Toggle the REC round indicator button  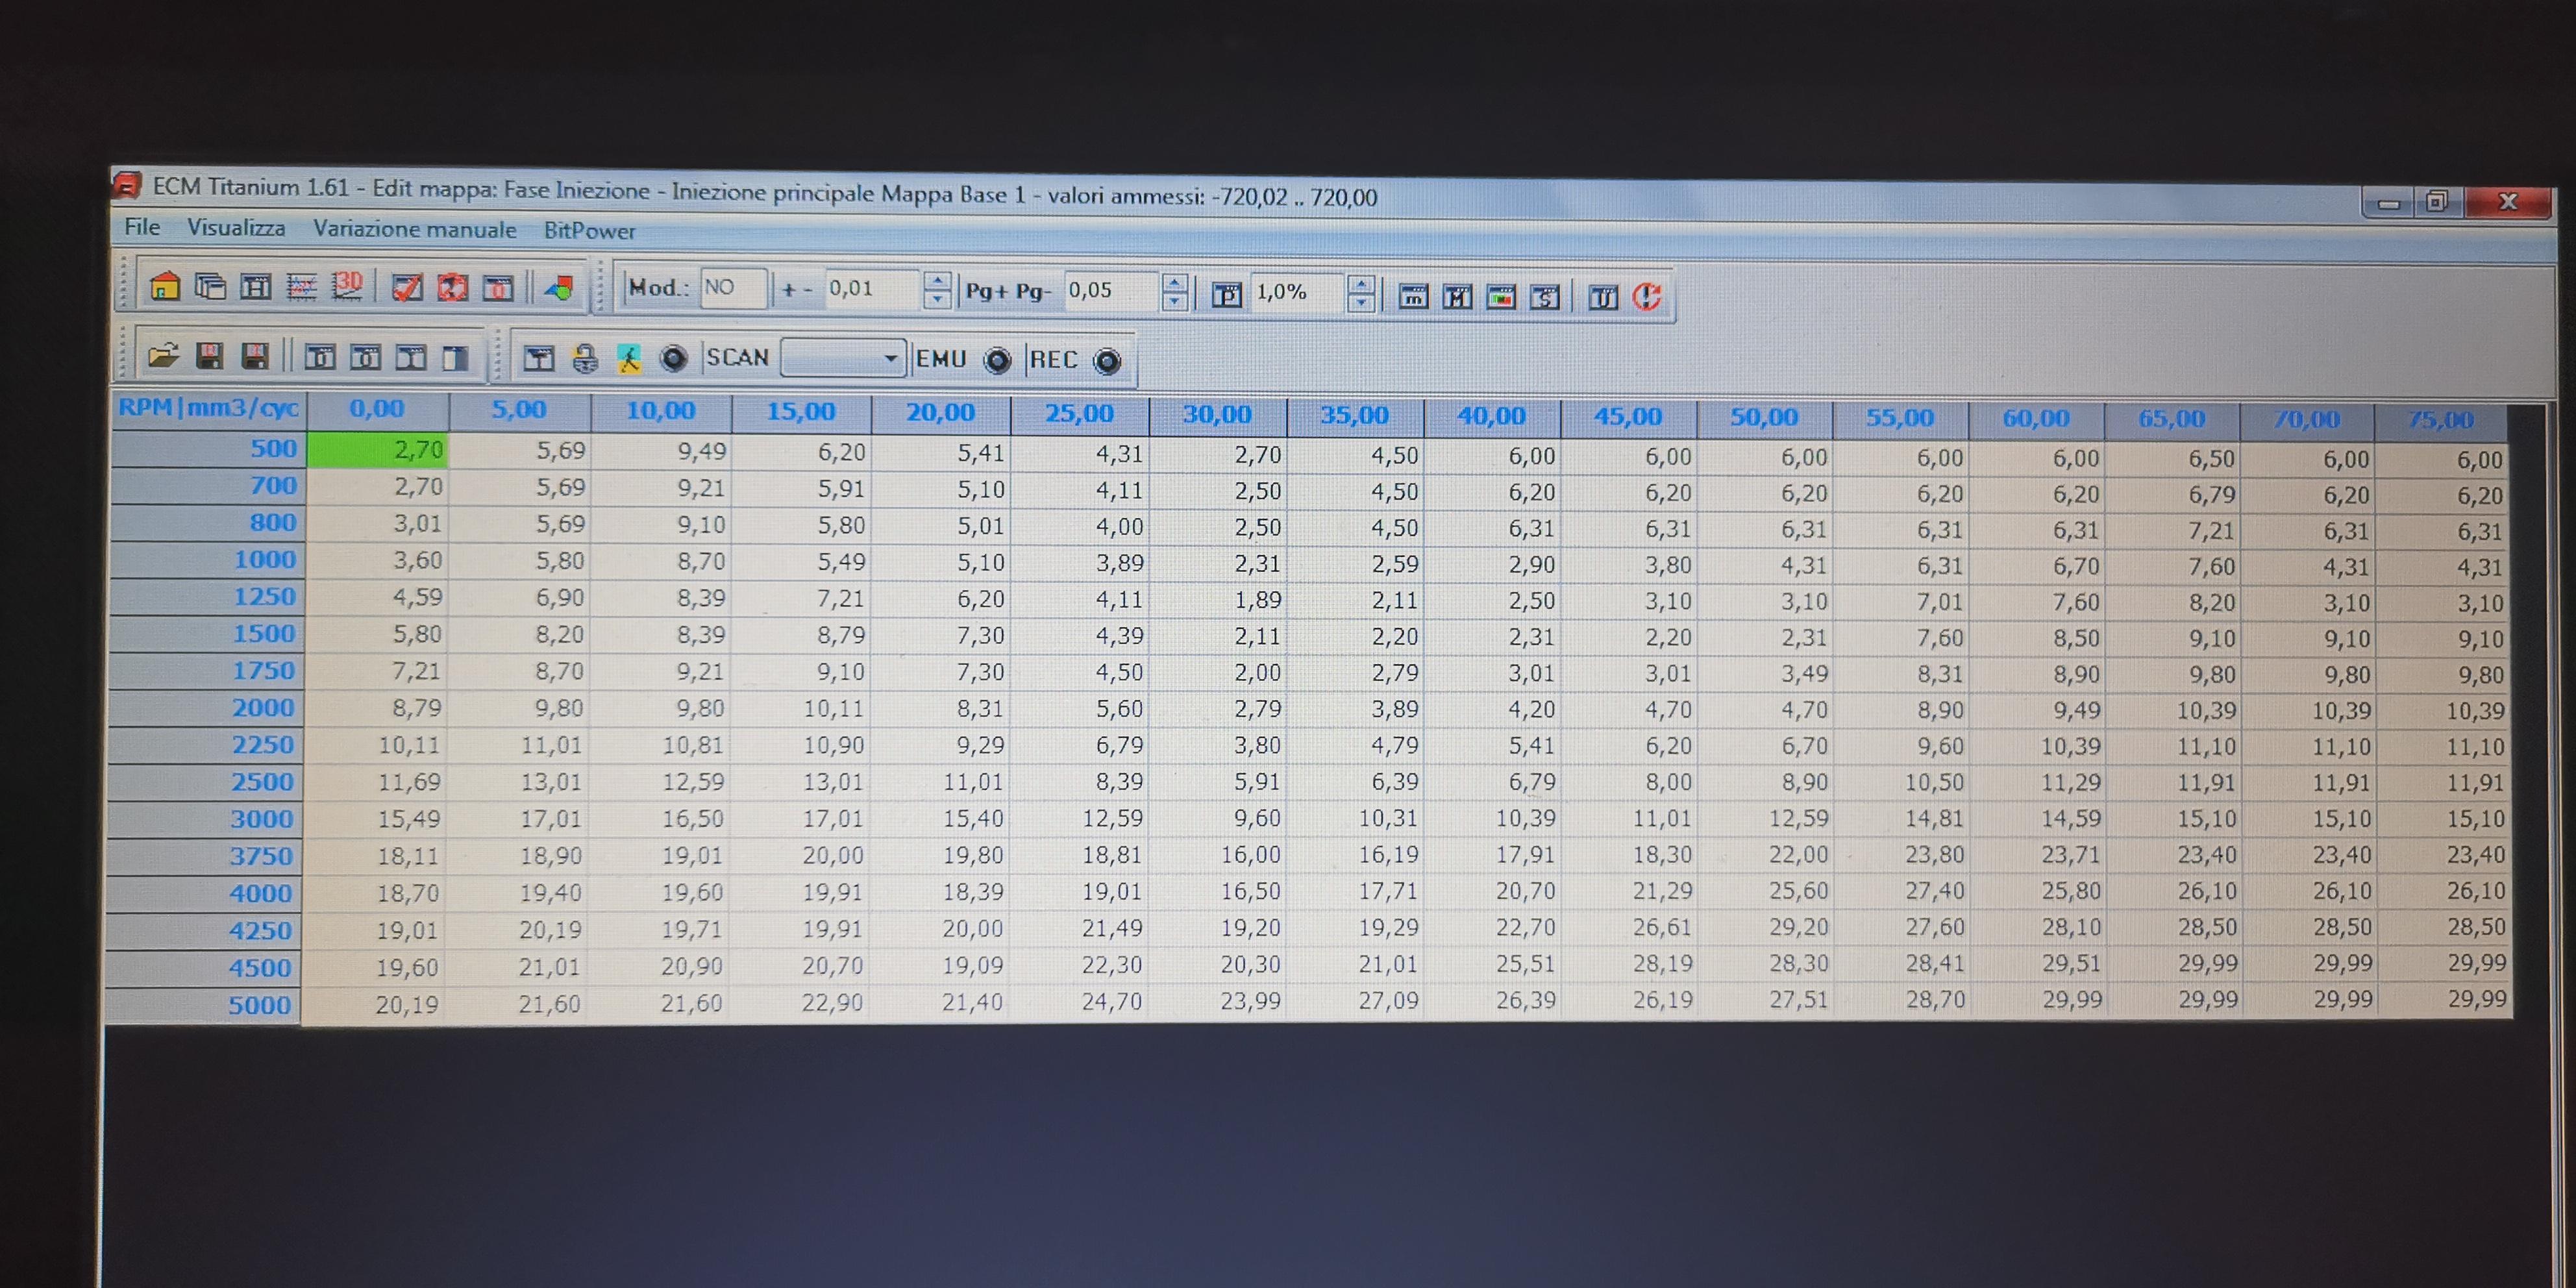click(x=1107, y=361)
